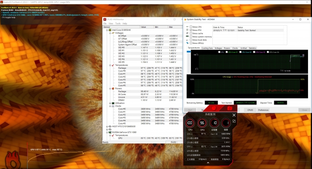The height and width of the screenshot is (169, 312).
Task: Enable the Stress GPU(s) checkbox
Action: [x=191, y=43]
